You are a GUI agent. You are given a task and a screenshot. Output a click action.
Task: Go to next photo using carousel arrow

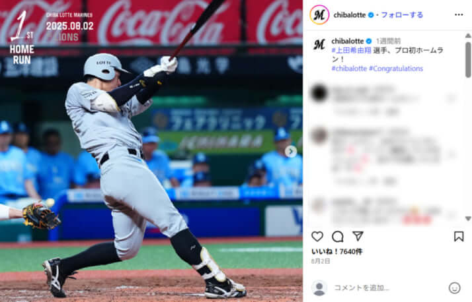coord(291,151)
